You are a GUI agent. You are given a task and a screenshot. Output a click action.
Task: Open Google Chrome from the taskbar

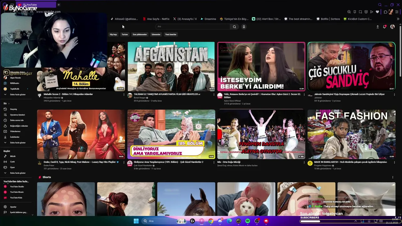click(211, 221)
